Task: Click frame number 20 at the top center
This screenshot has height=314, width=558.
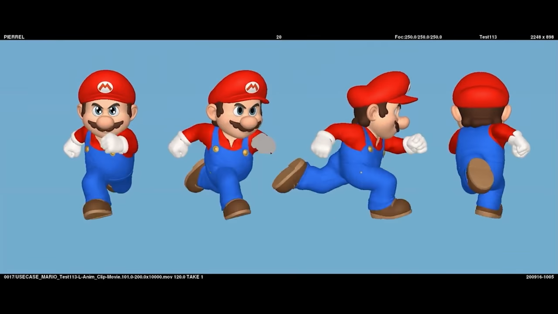Action: click(x=279, y=37)
